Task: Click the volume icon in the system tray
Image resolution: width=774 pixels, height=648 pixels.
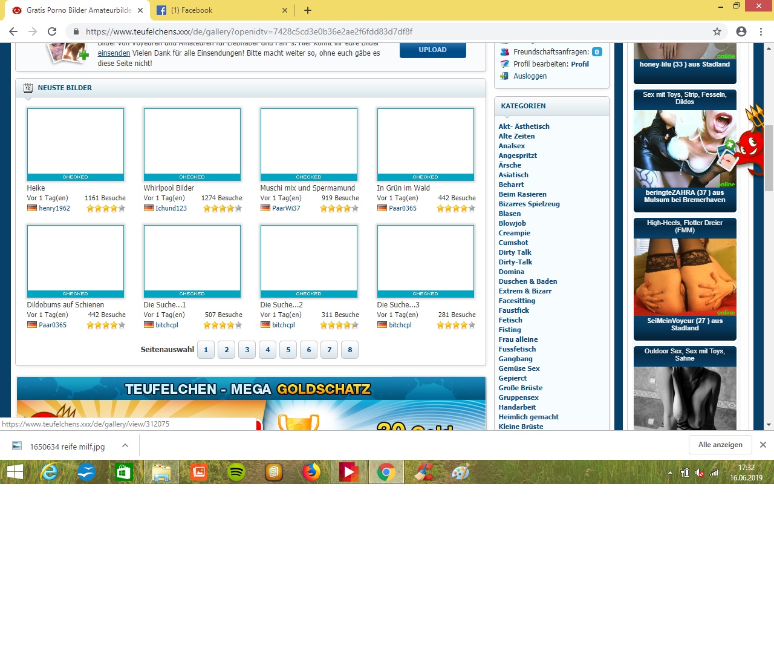Action: tap(700, 473)
